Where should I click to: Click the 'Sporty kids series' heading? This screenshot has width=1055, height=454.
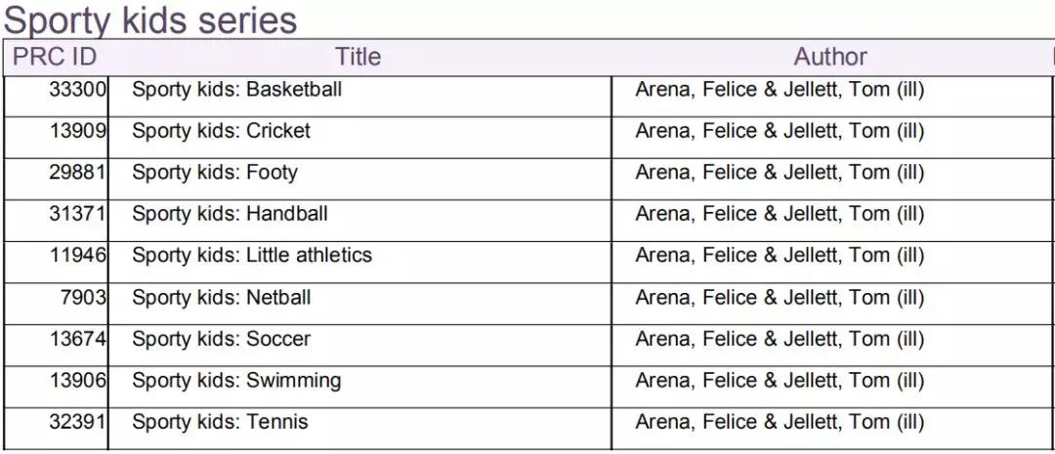[151, 20]
